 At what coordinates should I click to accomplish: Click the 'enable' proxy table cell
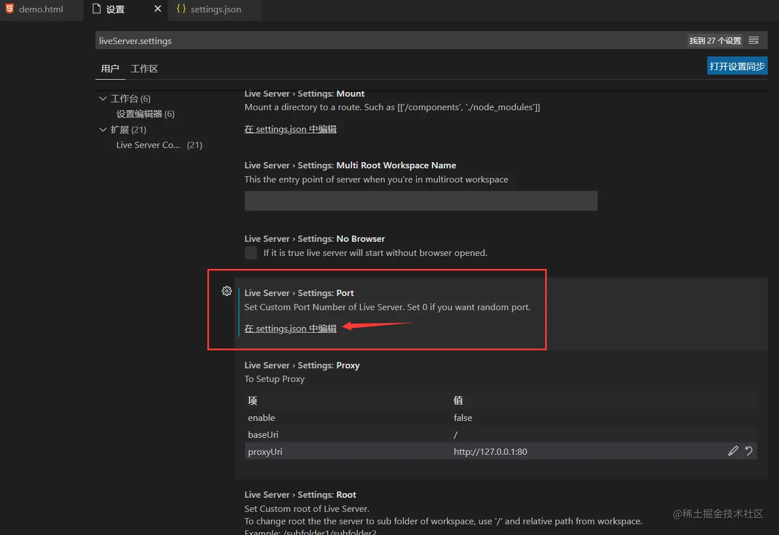262,417
